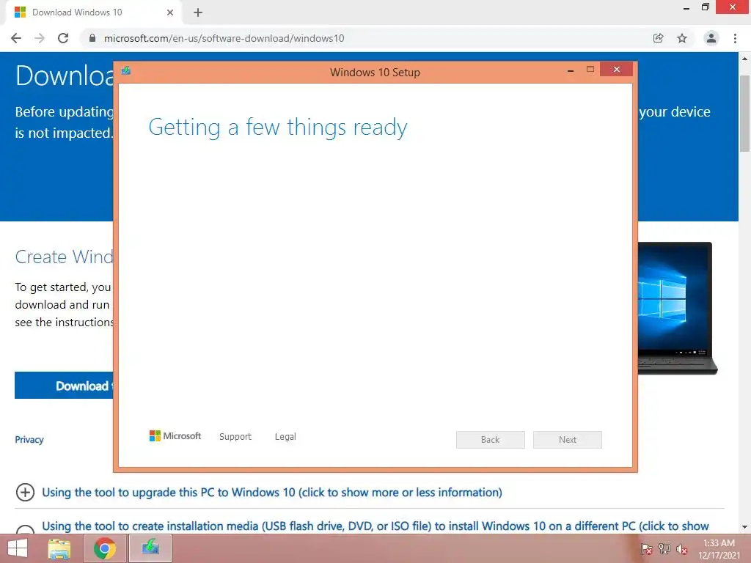Open File Explorer from the taskbar
Screen dimensions: 751x563
coord(59,548)
